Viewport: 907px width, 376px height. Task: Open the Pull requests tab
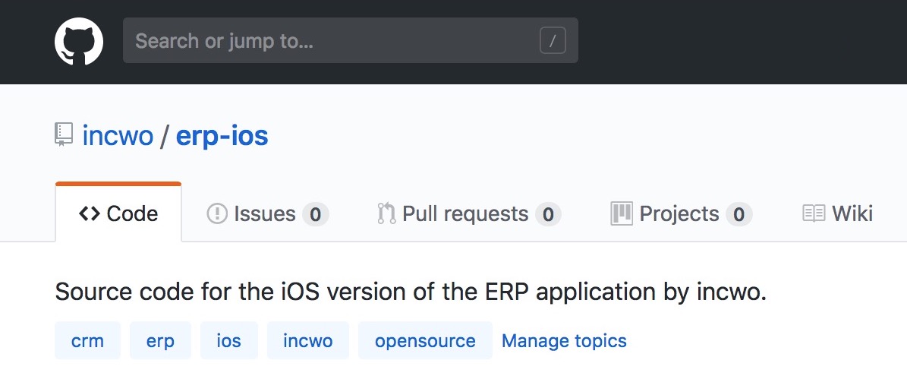468,214
